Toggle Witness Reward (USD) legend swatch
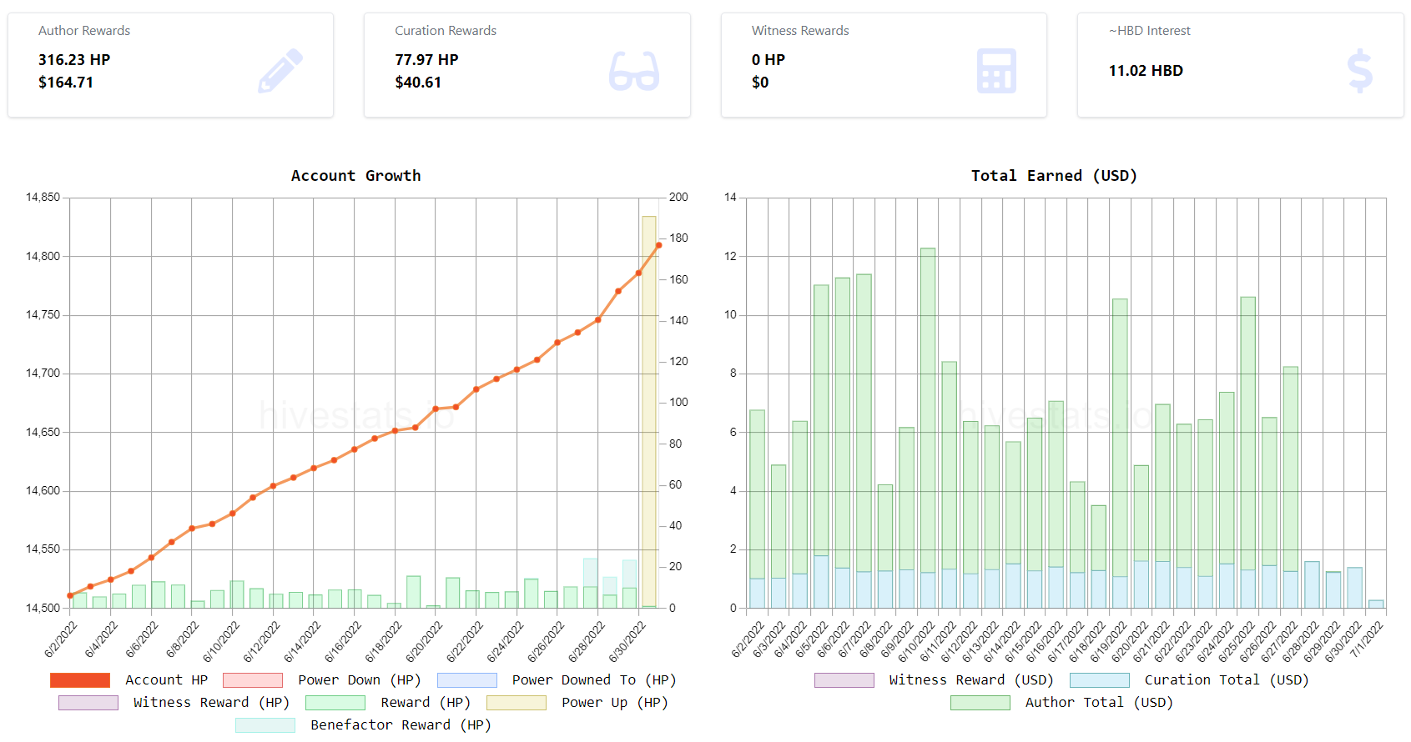The width and height of the screenshot is (1411, 742). coord(844,680)
